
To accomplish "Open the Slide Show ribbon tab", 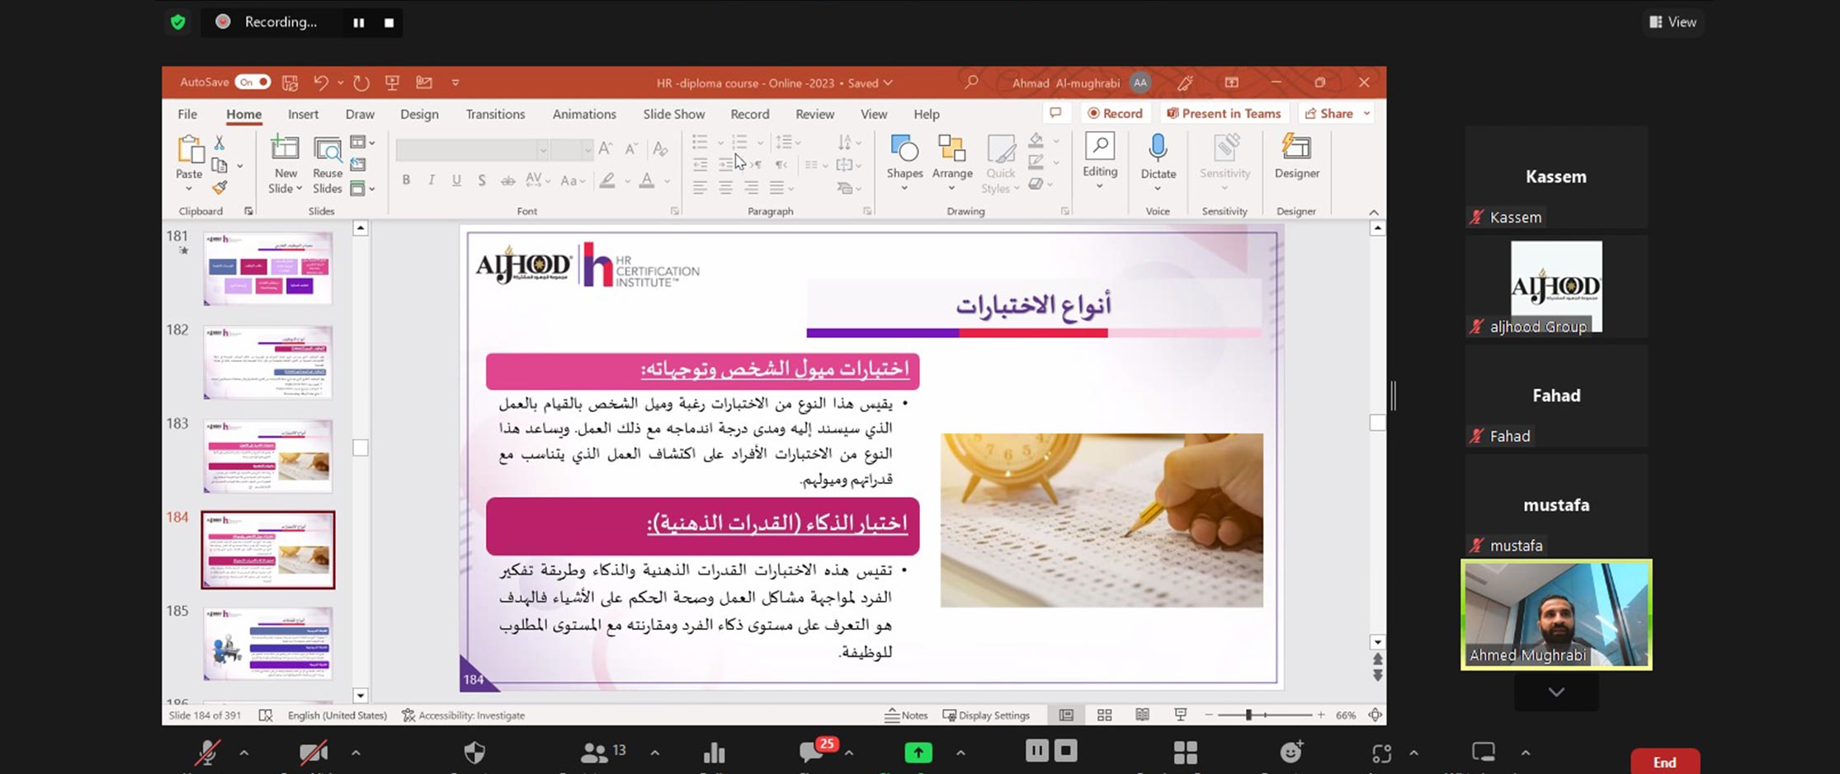I will [673, 115].
